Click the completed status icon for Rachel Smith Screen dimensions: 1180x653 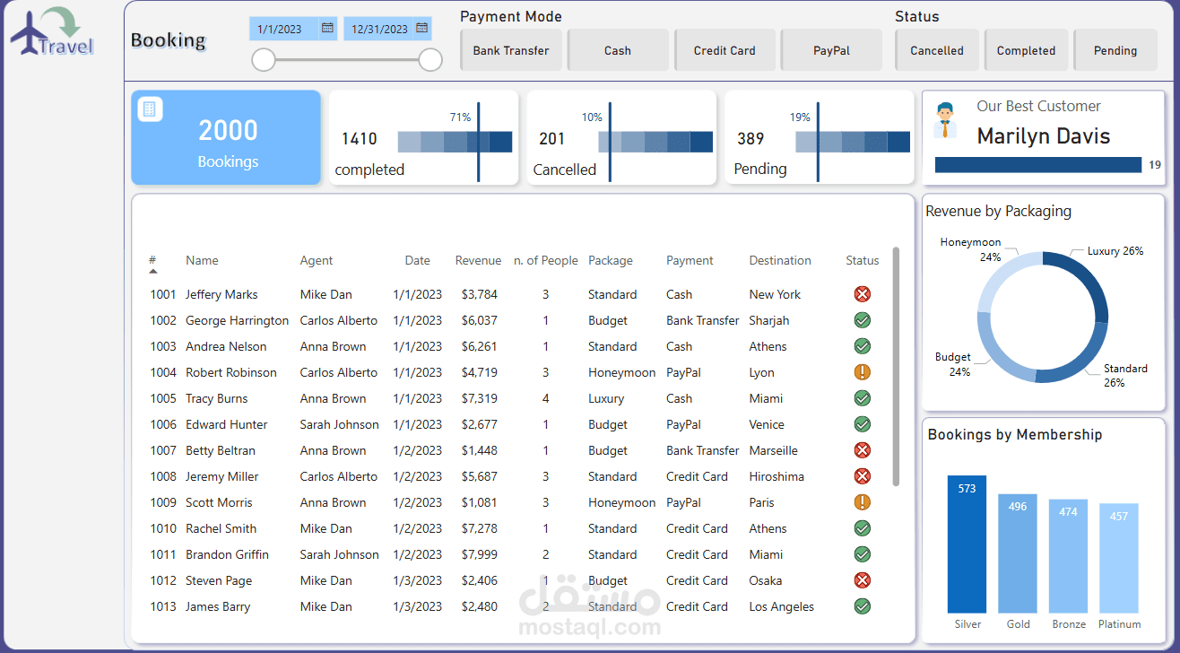[x=863, y=528]
